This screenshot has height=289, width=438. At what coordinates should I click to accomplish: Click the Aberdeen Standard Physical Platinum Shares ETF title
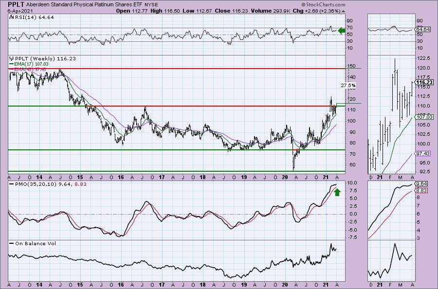[84, 4]
